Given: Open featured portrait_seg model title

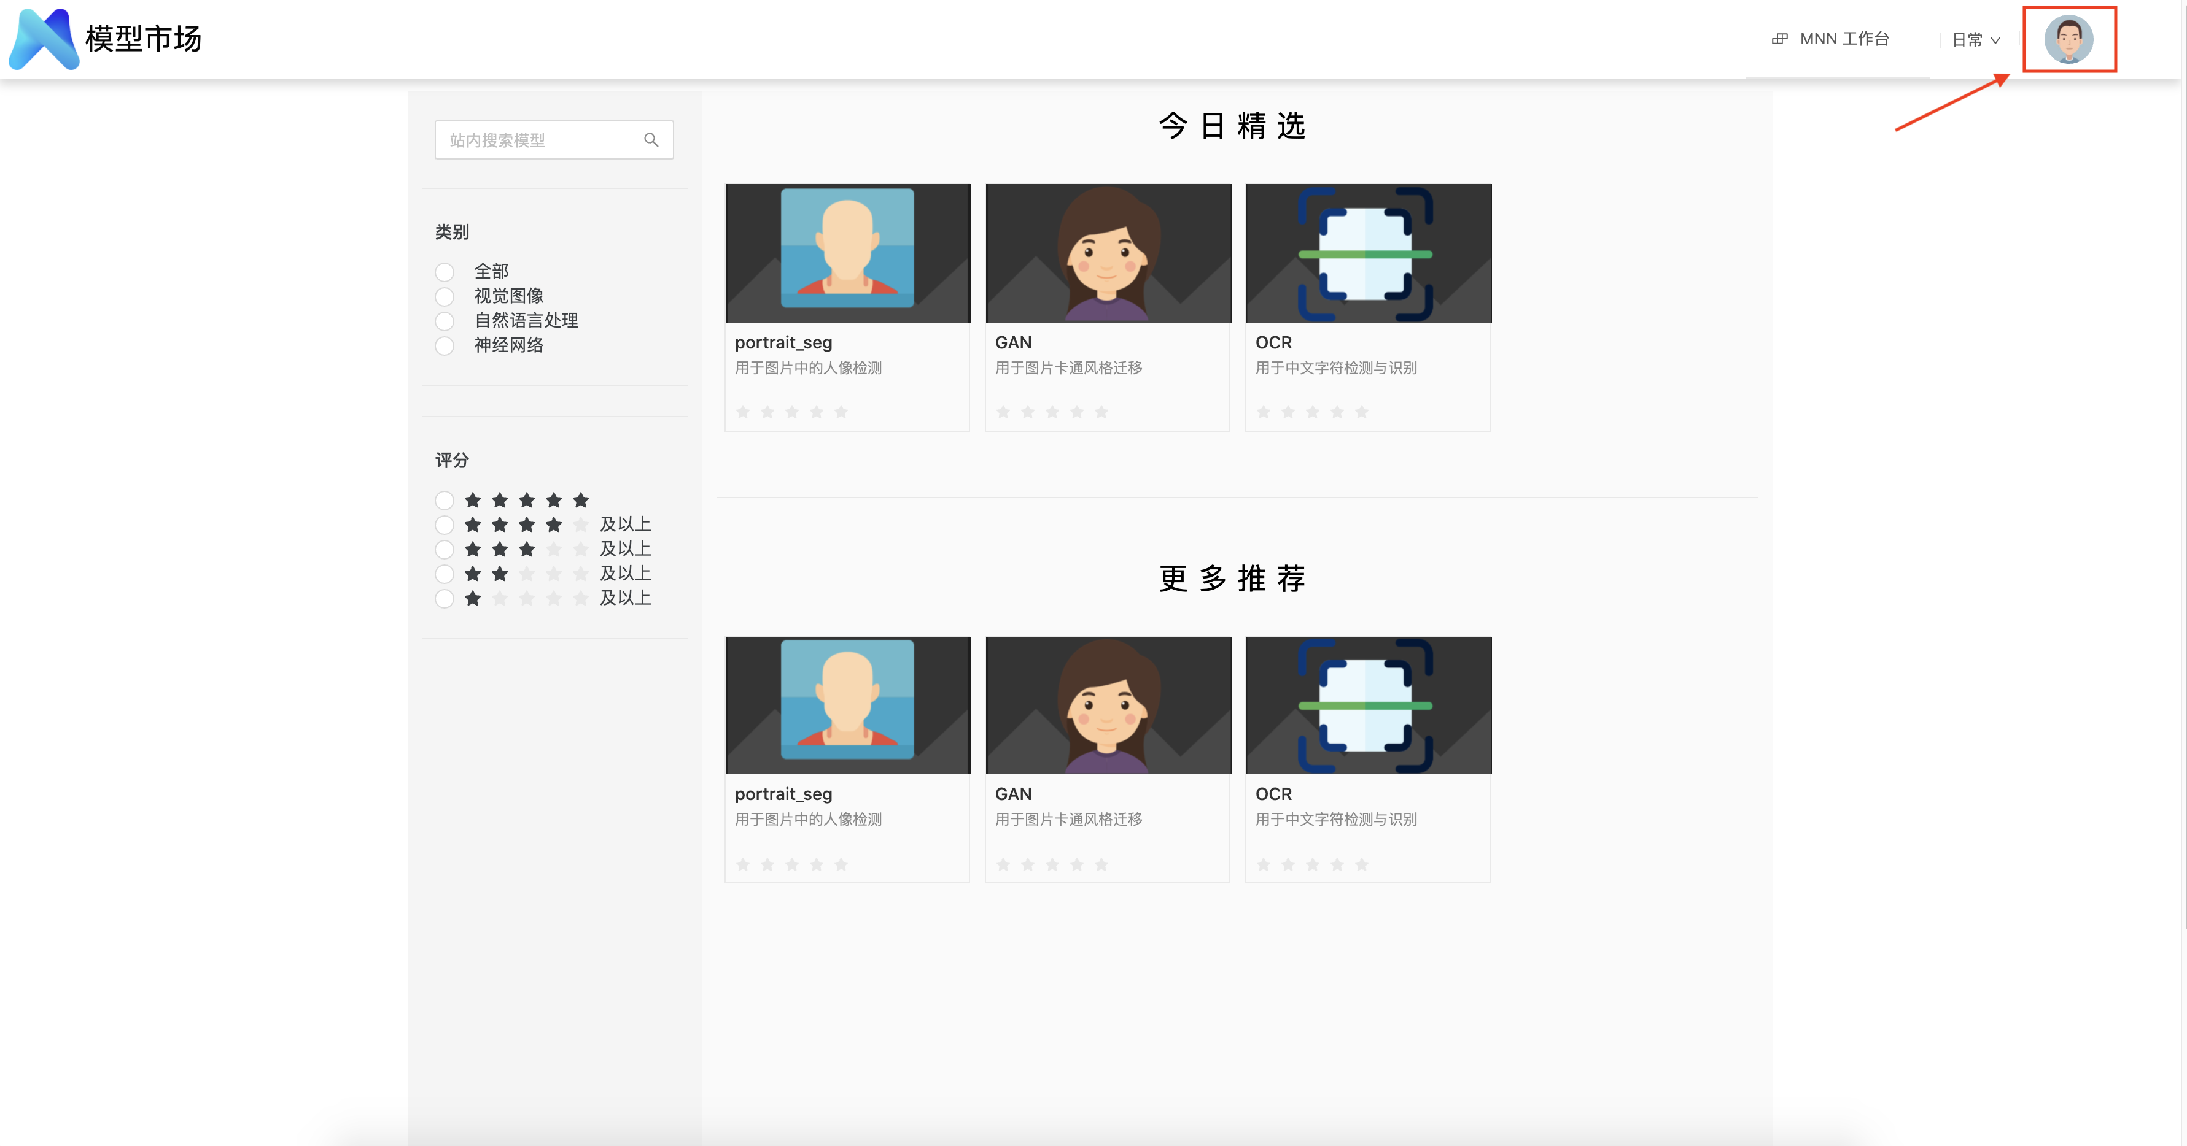Looking at the screenshot, I should tap(783, 343).
